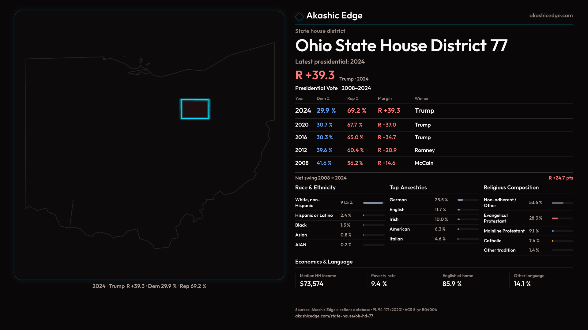Screen dimensions: 588x330
Task: Click the Ohio State House District 77 title
Action: (x=401, y=46)
